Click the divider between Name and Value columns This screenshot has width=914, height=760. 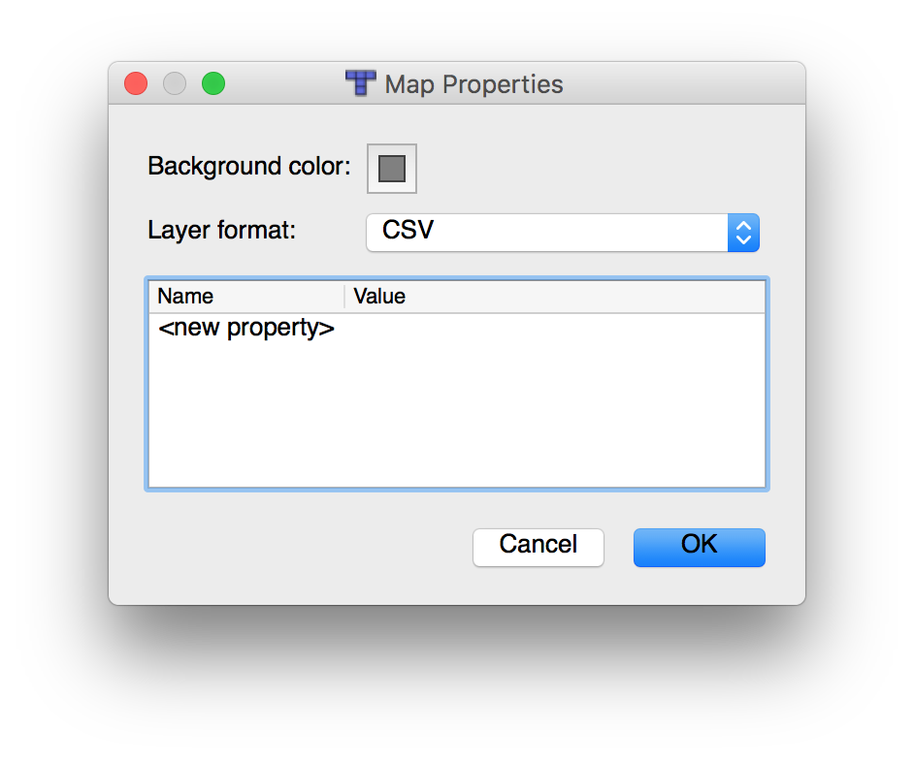344,297
